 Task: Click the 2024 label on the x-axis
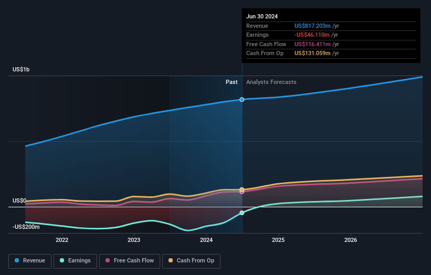click(x=206, y=240)
